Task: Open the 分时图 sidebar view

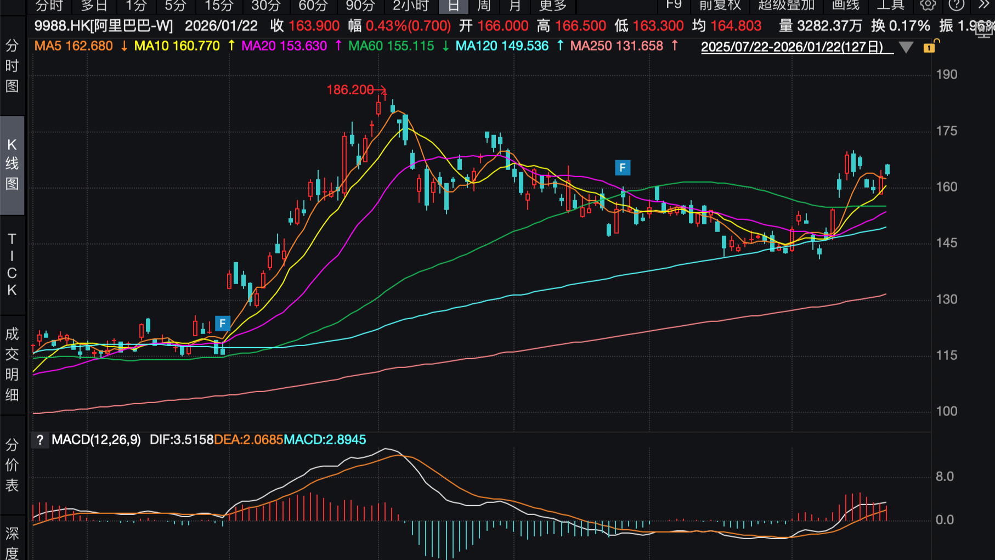Action: (x=12, y=66)
